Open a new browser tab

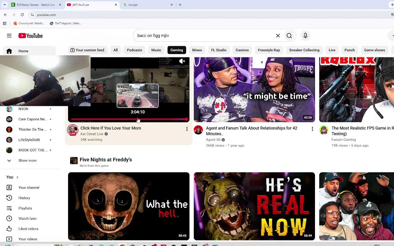click(180, 5)
